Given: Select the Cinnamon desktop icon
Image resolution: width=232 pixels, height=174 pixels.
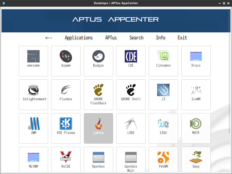Looking at the screenshot, I should coord(163,56).
